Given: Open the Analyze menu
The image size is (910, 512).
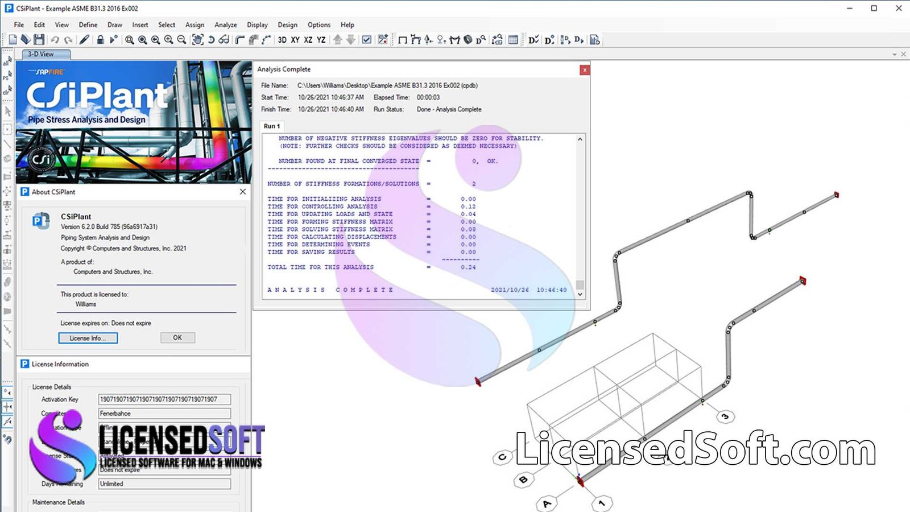Looking at the screenshot, I should (225, 24).
